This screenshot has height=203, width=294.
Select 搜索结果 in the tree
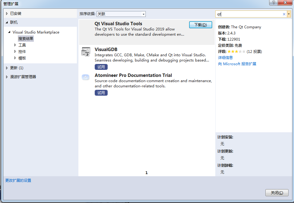tap(26, 39)
